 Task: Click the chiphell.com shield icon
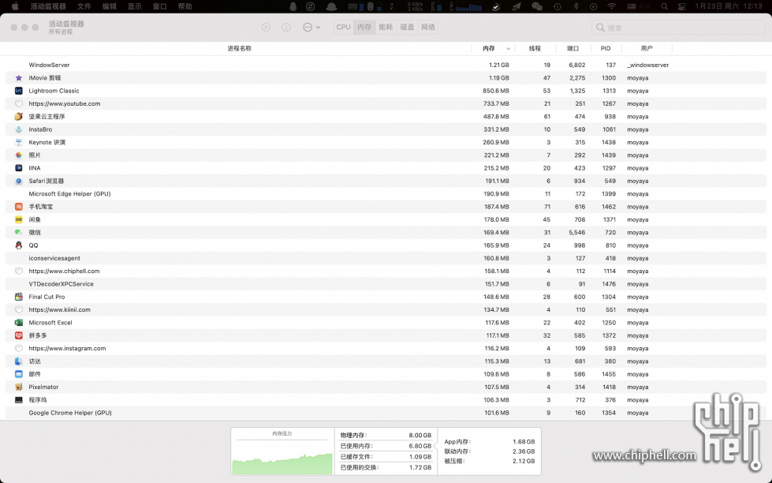tap(19, 271)
